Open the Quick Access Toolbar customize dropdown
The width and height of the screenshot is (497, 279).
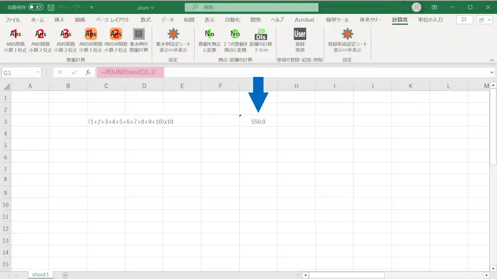click(92, 8)
